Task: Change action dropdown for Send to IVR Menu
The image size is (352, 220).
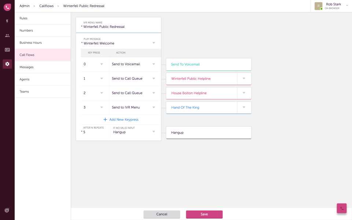Action: [x=154, y=107]
